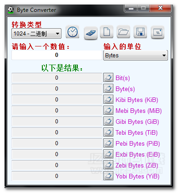
Task: Copy the Bit(s) result value
Action: point(108,77)
